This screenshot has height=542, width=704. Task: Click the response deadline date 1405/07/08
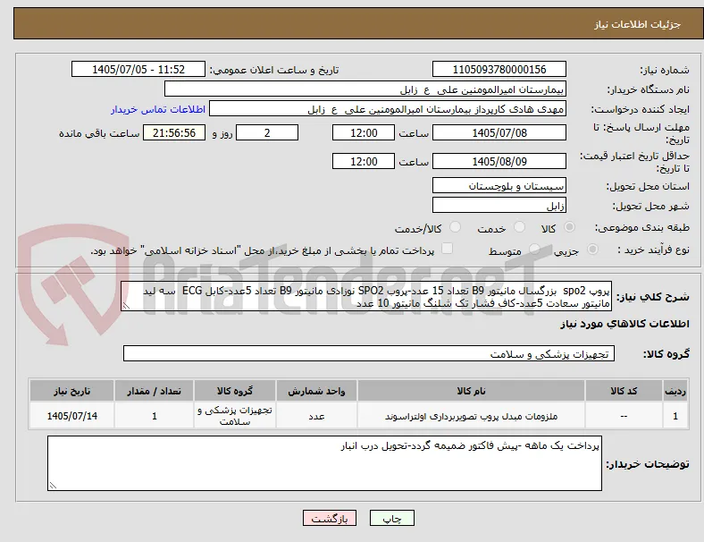(499, 132)
